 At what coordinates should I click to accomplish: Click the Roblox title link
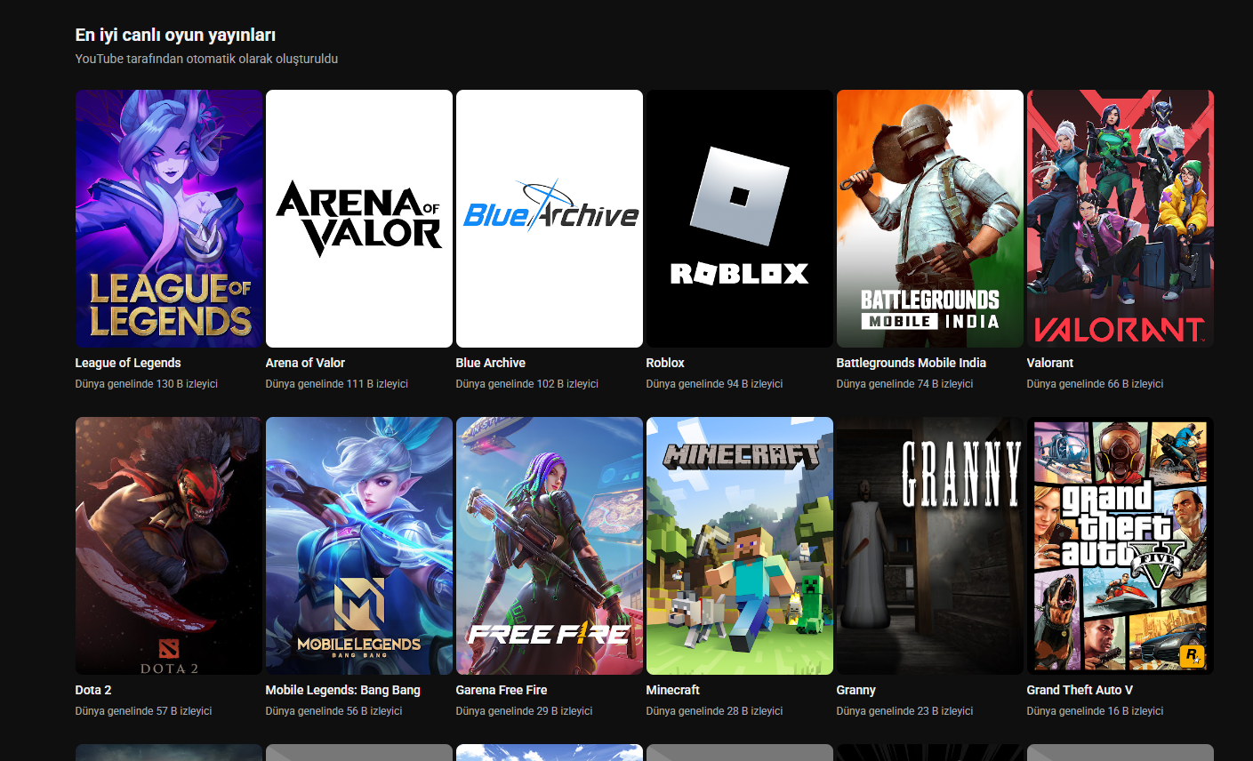(665, 363)
